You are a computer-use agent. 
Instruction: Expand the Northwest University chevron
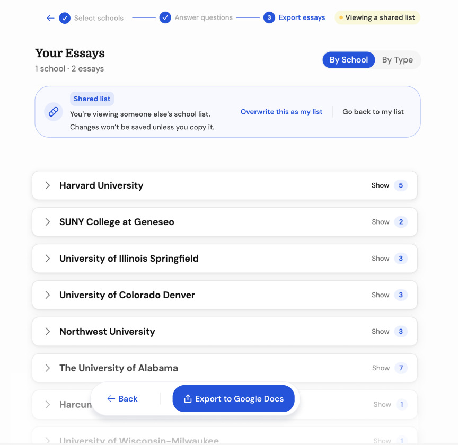[x=48, y=332]
